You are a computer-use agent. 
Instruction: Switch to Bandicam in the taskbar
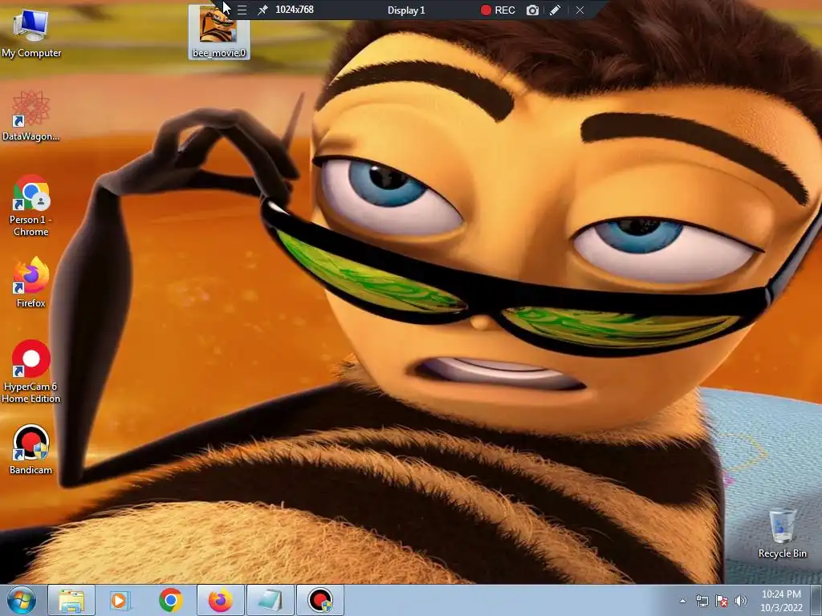tap(320, 600)
